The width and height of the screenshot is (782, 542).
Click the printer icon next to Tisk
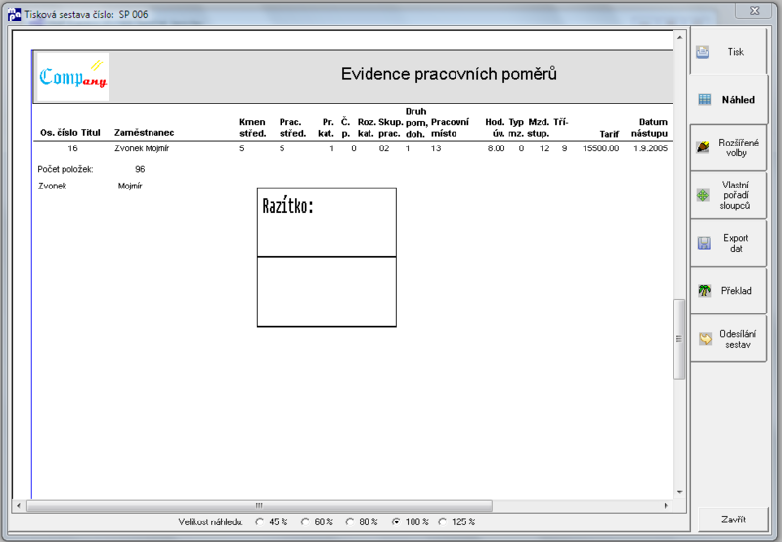702,52
